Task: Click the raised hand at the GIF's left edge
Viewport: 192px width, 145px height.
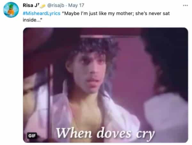Action: pyautogui.click(x=29, y=86)
